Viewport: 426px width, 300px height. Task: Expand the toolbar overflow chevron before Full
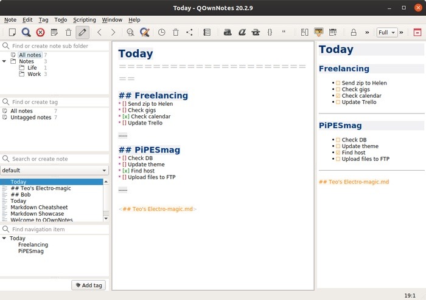pyautogui.click(x=367, y=33)
